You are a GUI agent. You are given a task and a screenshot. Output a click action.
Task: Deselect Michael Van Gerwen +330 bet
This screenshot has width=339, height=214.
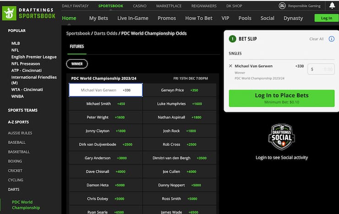click(106, 90)
